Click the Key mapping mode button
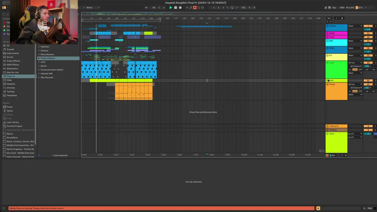This screenshot has height=212, width=377. click(334, 8)
